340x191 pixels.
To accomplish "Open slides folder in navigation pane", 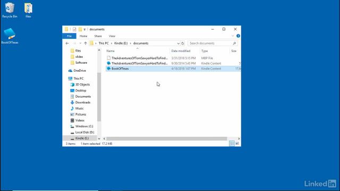I will pyautogui.click(x=79, y=57).
